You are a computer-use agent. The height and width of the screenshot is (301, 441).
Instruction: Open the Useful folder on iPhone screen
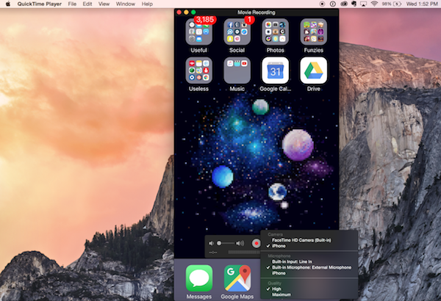[x=199, y=32]
